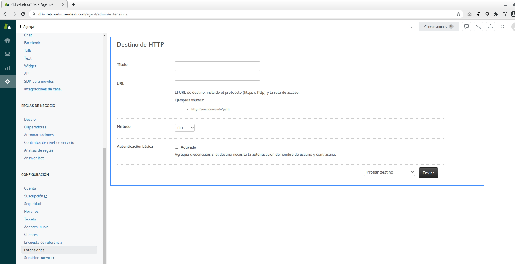Image resolution: width=515 pixels, height=264 pixels.
Task: Click the Título input field
Action: 217,66
